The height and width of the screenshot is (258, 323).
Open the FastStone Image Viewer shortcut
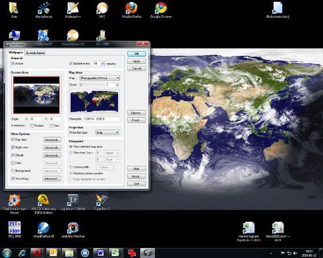click(x=15, y=204)
